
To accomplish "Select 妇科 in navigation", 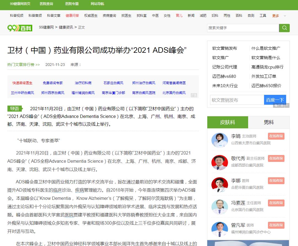I will (215, 16).
